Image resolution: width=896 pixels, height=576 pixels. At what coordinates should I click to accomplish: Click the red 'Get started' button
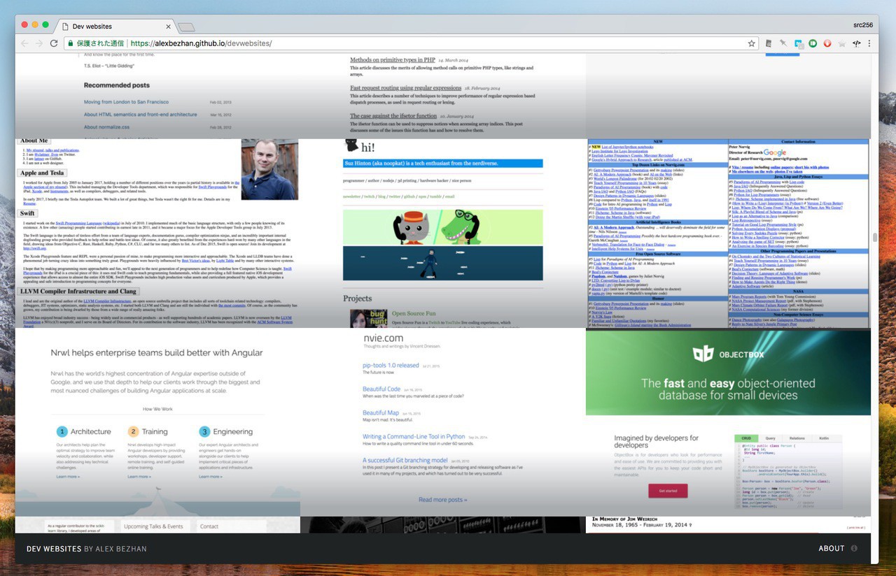[668, 491]
